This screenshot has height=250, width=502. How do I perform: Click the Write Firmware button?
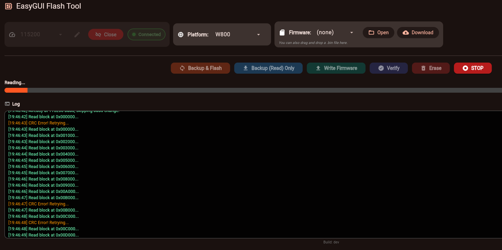tap(336, 68)
